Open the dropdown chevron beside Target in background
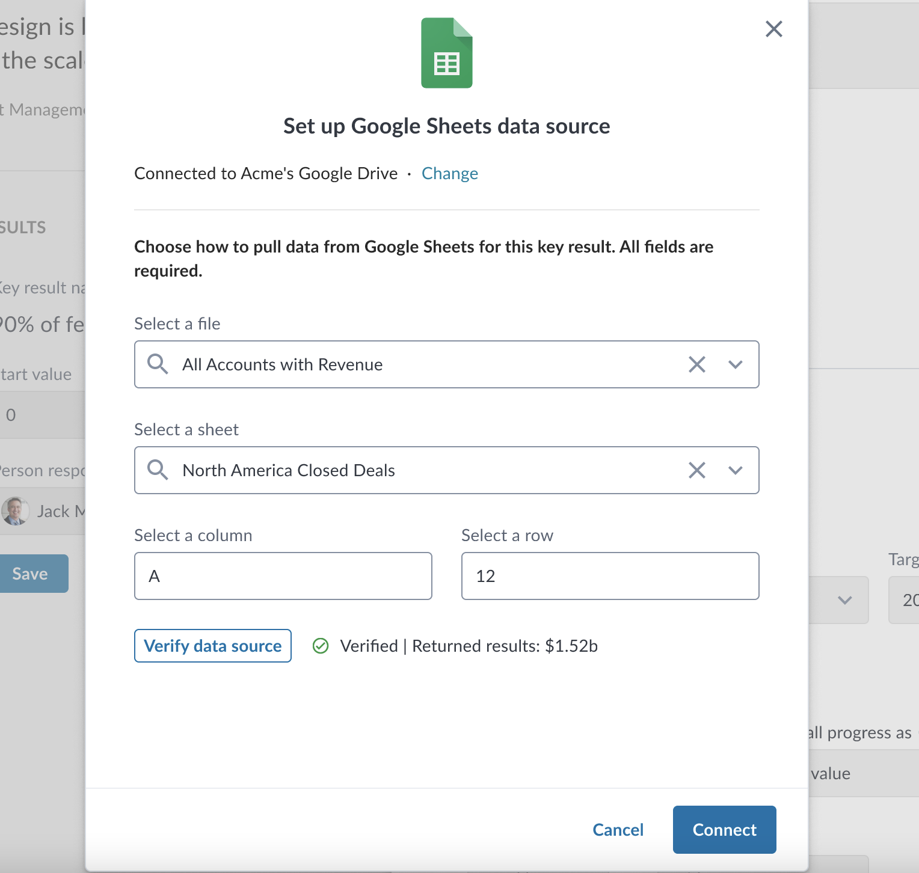This screenshot has height=873, width=919. (845, 600)
